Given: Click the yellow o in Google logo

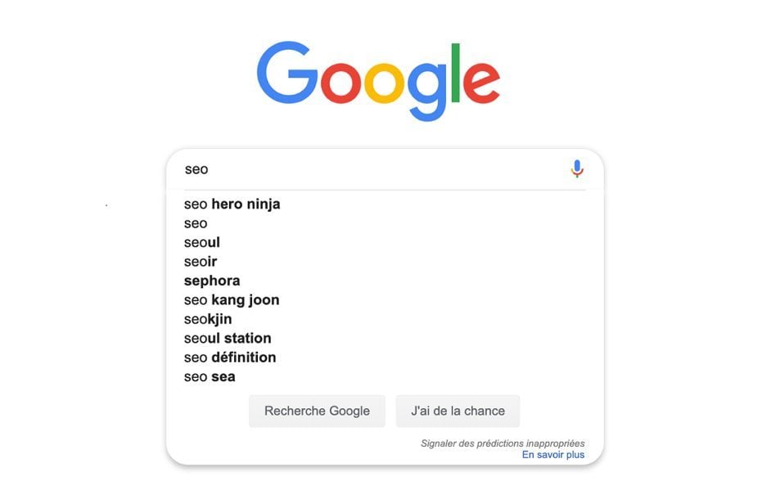Looking at the screenshot, I should click(385, 83).
